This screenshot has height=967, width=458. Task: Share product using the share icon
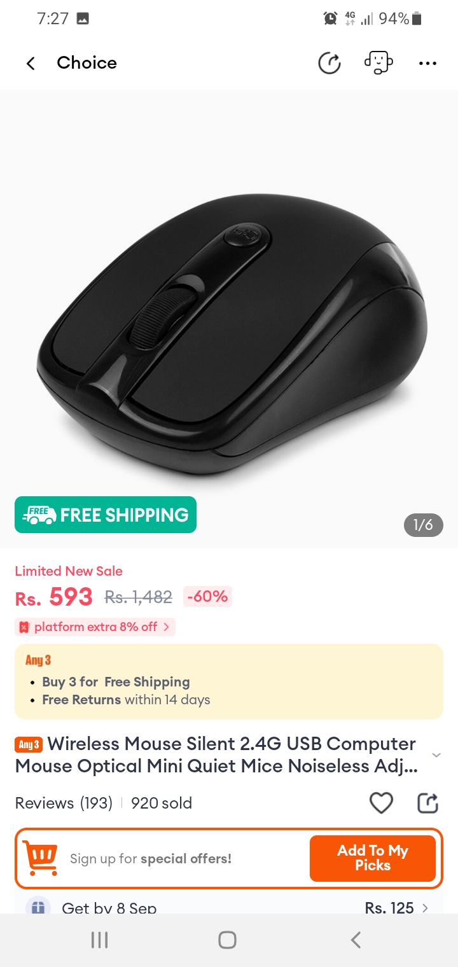pos(428,803)
